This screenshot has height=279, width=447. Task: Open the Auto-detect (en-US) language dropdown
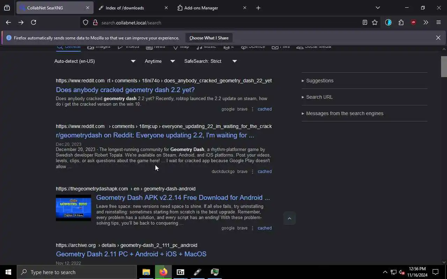pos(95,61)
